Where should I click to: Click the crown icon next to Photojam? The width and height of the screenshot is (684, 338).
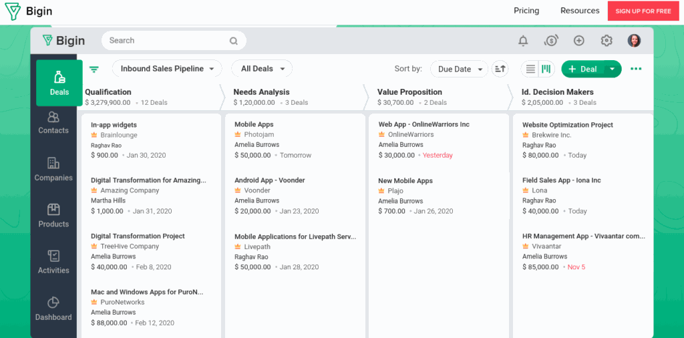pos(238,134)
